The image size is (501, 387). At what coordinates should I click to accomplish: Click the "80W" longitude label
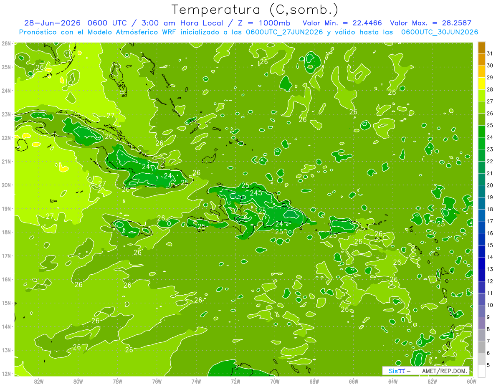tap(78, 381)
